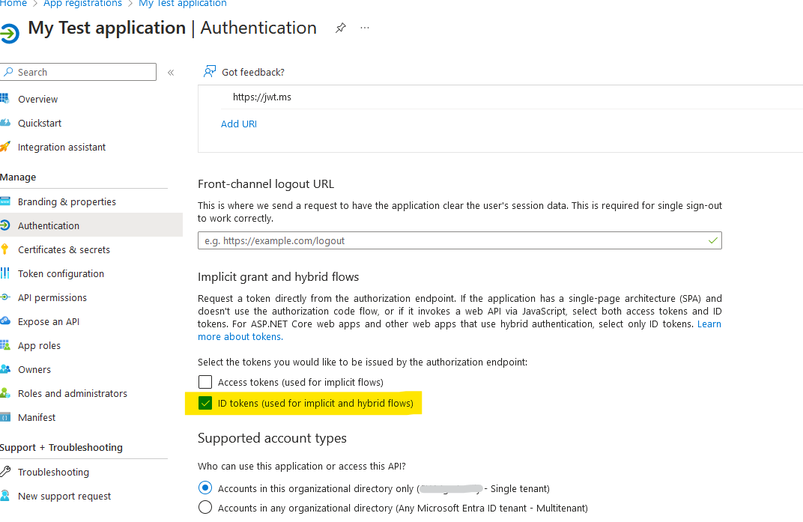
Task: Pin the Authentication blade
Action: pos(341,28)
